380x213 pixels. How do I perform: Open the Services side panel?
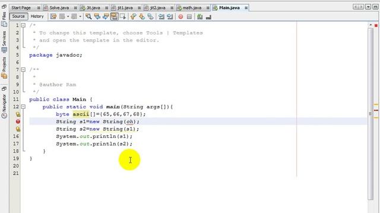pyautogui.click(x=4, y=41)
